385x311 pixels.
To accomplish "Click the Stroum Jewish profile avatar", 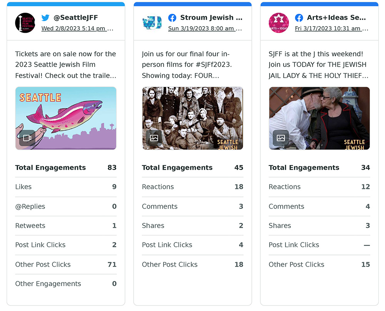I will pyautogui.click(x=152, y=23).
